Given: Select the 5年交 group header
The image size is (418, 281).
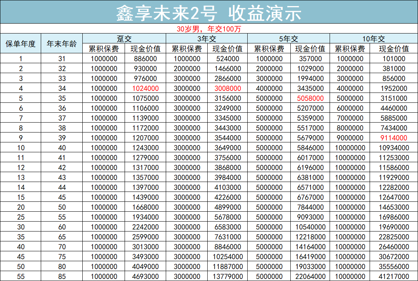Looking at the screenshot, I should [288, 39].
